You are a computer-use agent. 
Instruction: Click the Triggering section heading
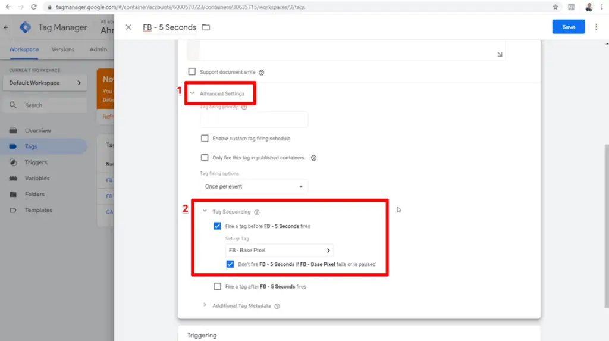[x=202, y=335]
